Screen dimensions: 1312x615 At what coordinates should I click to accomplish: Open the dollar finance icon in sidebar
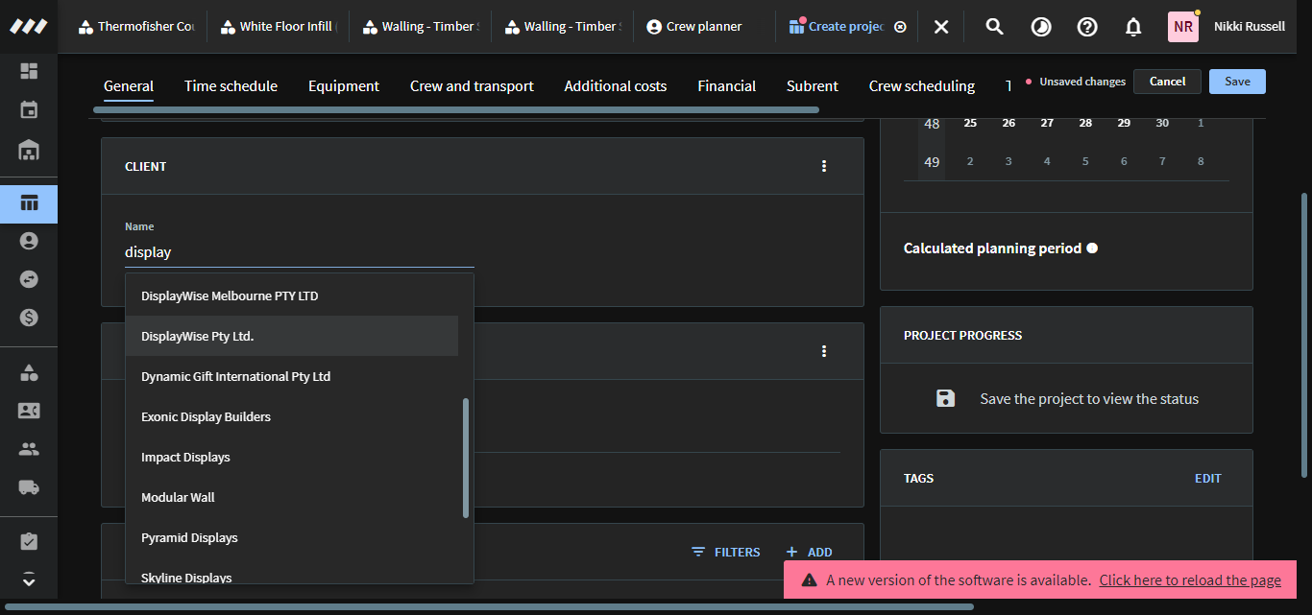point(29,318)
